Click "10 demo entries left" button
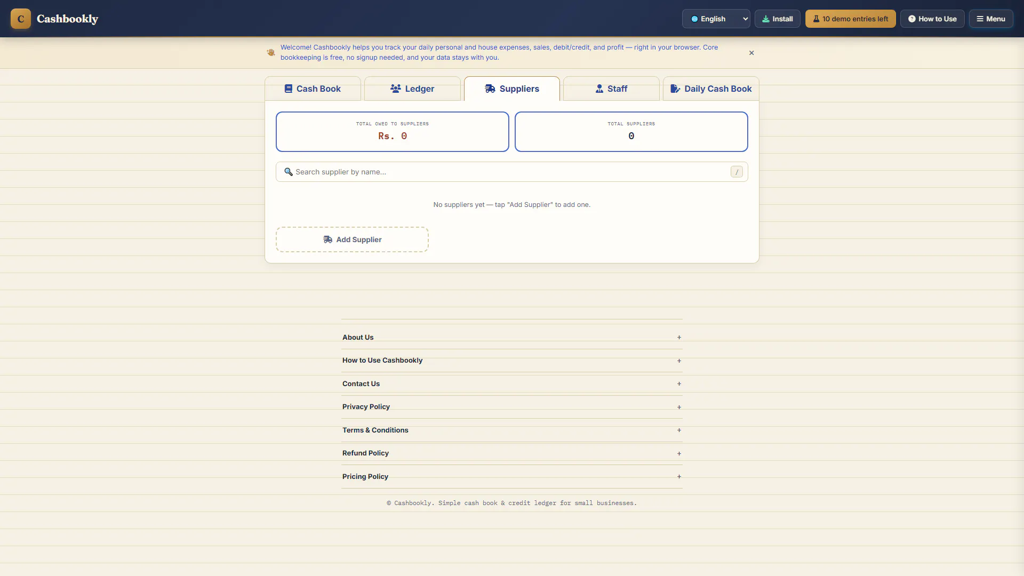 pos(850,19)
